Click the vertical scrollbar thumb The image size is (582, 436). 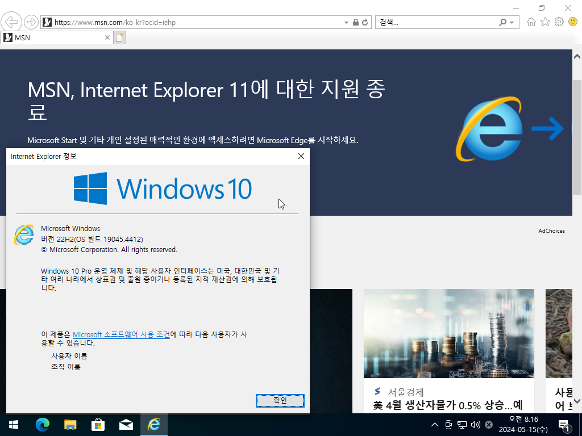tap(577, 137)
